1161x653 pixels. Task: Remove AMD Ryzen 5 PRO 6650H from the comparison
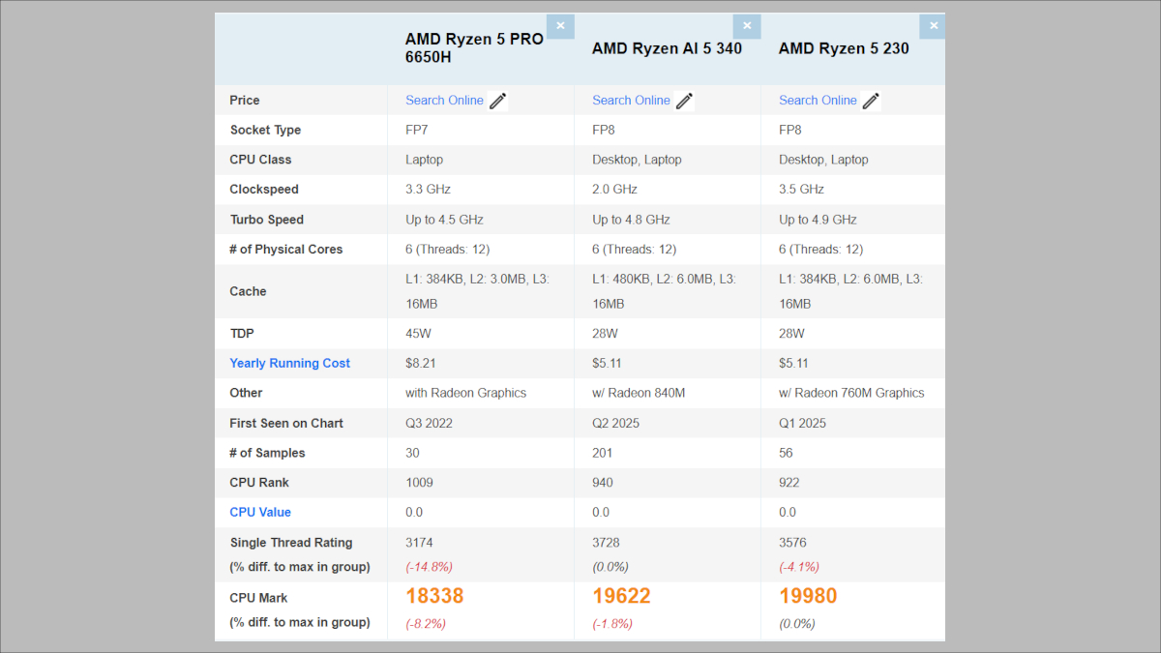[560, 26]
